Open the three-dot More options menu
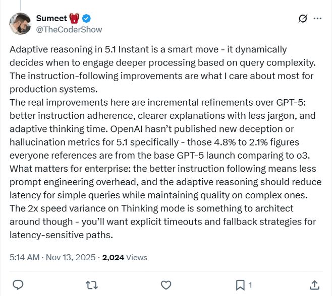This screenshot has width=333, height=296. click(x=317, y=19)
